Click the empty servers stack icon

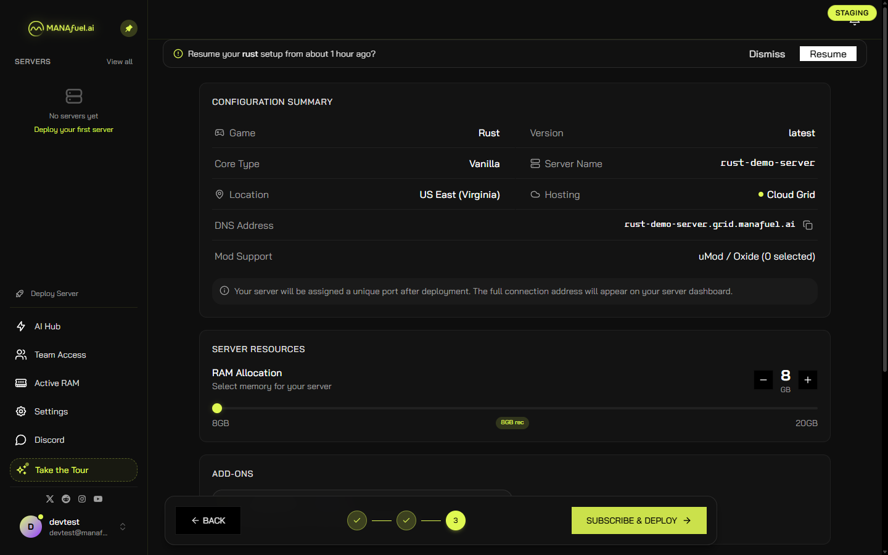point(74,96)
